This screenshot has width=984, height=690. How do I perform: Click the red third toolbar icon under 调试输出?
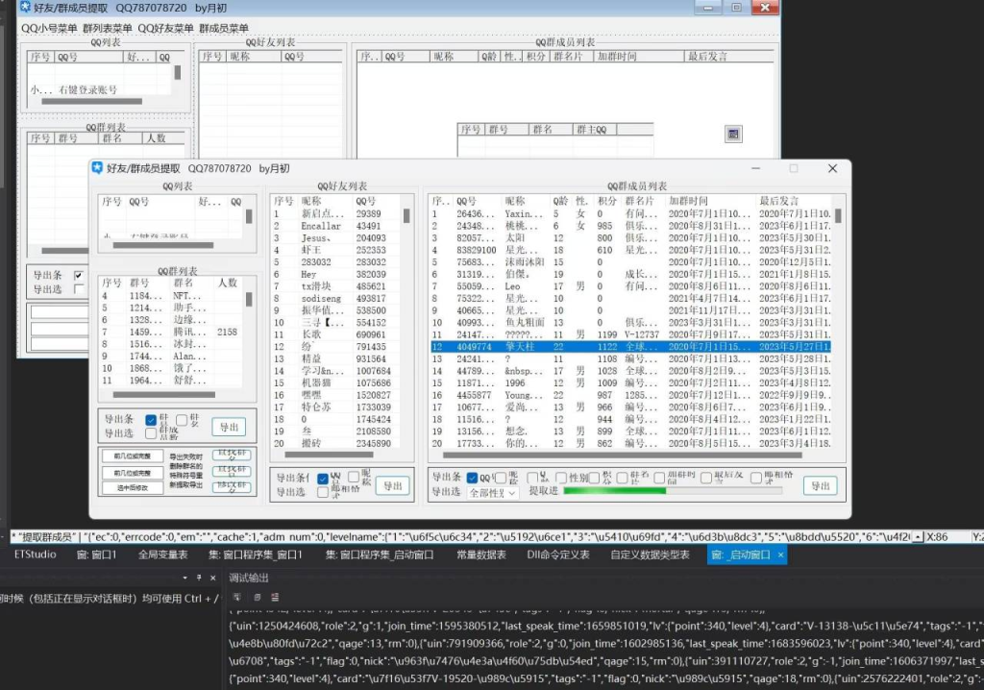(x=275, y=597)
